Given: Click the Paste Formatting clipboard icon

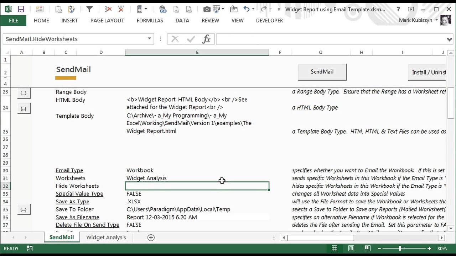Looking at the screenshot, I should [71, 10].
